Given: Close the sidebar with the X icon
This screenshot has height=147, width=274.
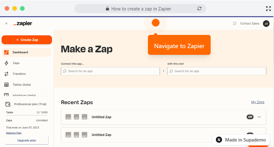Looking at the screenshot, I should pyautogui.click(x=6, y=23).
